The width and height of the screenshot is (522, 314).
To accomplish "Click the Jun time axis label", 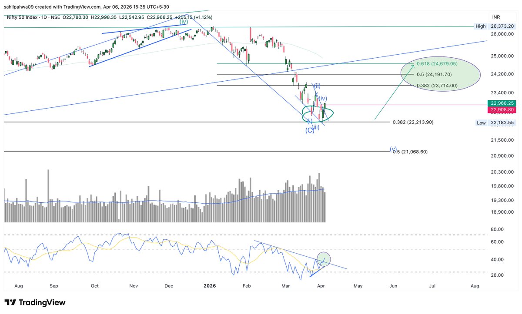I will [393, 286].
